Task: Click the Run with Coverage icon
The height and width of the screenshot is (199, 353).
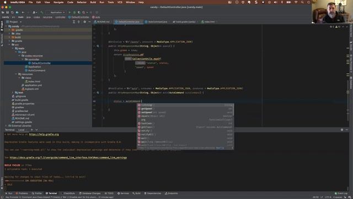Action: [x=79, y=12]
